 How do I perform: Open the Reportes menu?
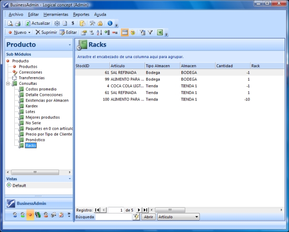pos(81,14)
